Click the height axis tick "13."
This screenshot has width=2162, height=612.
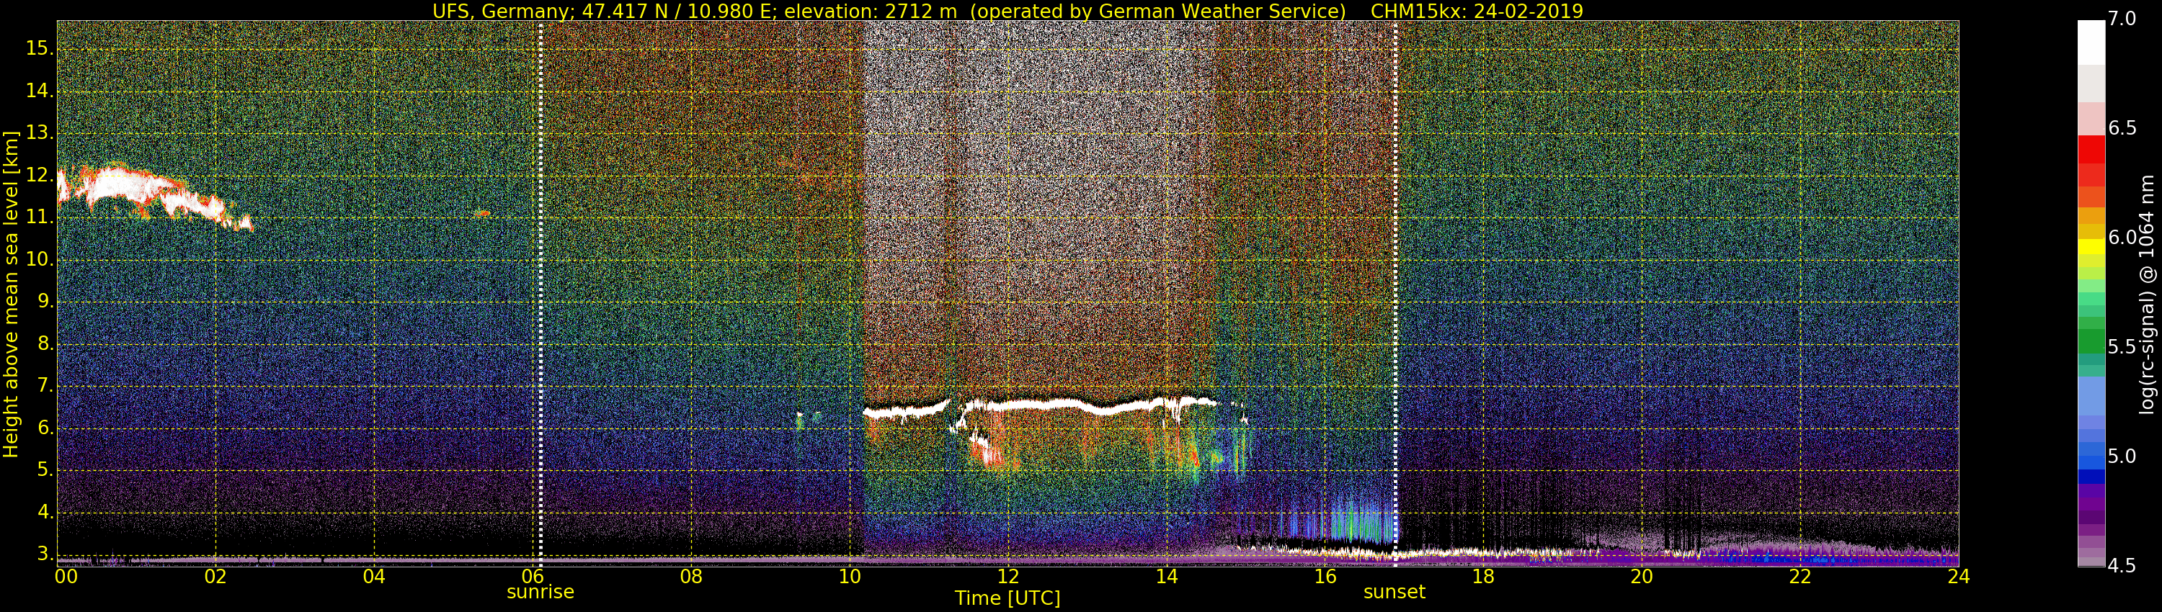pyautogui.click(x=40, y=133)
